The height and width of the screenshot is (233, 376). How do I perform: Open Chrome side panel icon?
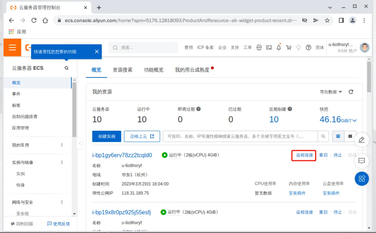341,20
